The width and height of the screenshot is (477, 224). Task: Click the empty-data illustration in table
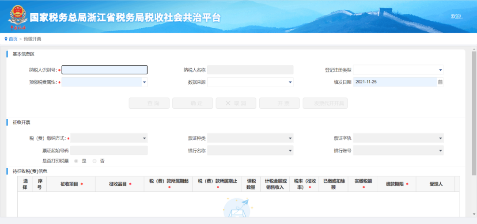[x=237, y=208]
